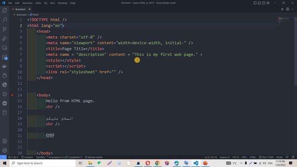Toggle the bottom panel layout button
297x167 pixels.
(259, 3)
